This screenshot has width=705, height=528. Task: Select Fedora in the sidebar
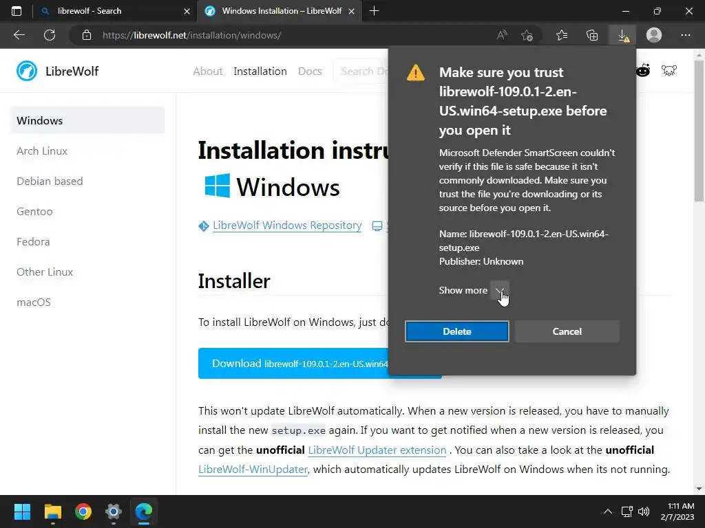click(x=33, y=241)
